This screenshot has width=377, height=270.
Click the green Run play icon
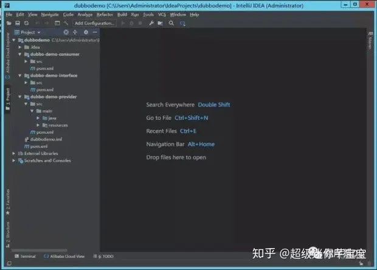123,23
